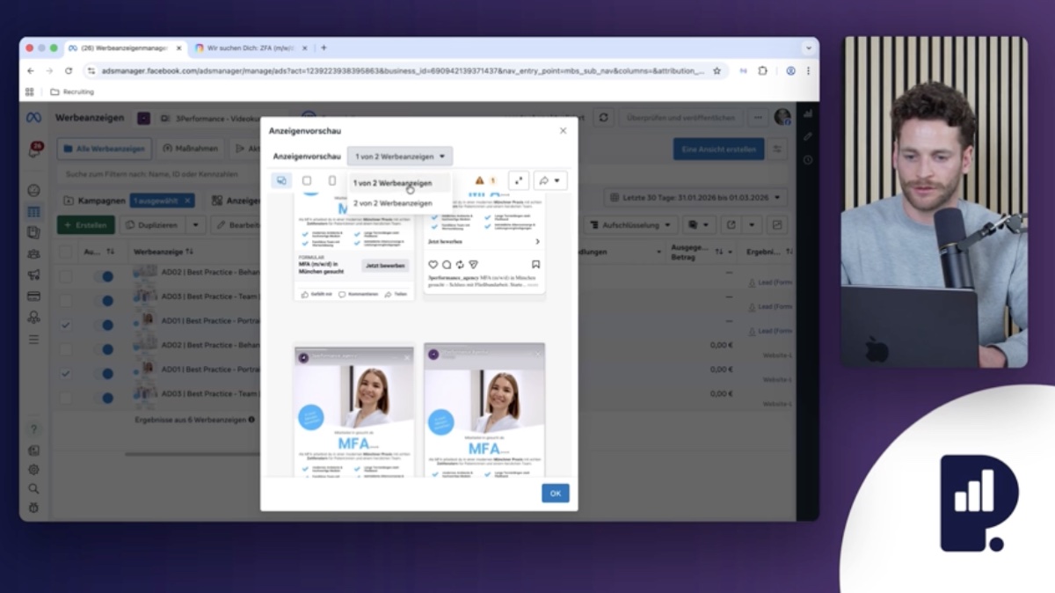This screenshot has height=593, width=1055.
Task: Toggle the on/off switch for first AD01 row
Action: point(103,325)
